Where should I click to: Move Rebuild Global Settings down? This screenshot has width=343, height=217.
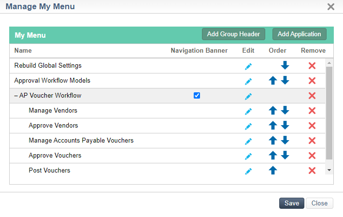tap(285, 65)
